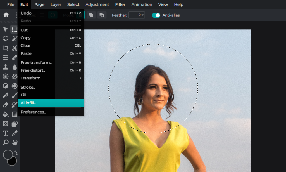Viewport: 286px width, 172px height.
Task: Select the Gradient tool
Action: 15,114
